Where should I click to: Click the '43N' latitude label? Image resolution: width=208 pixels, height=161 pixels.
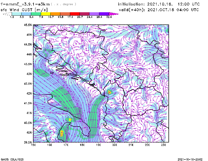29,74
